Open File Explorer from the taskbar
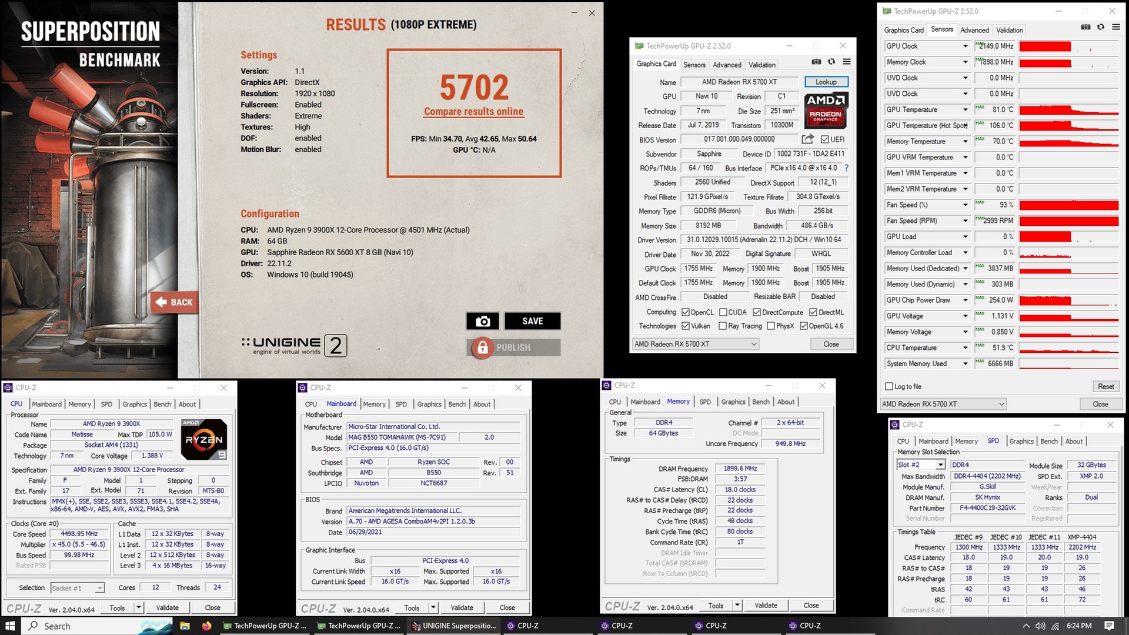The height and width of the screenshot is (635, 1129). pos(185,626)
